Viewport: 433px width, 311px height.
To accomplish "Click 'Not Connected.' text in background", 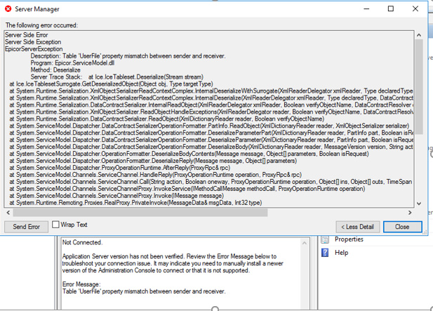I will (82, 242).
